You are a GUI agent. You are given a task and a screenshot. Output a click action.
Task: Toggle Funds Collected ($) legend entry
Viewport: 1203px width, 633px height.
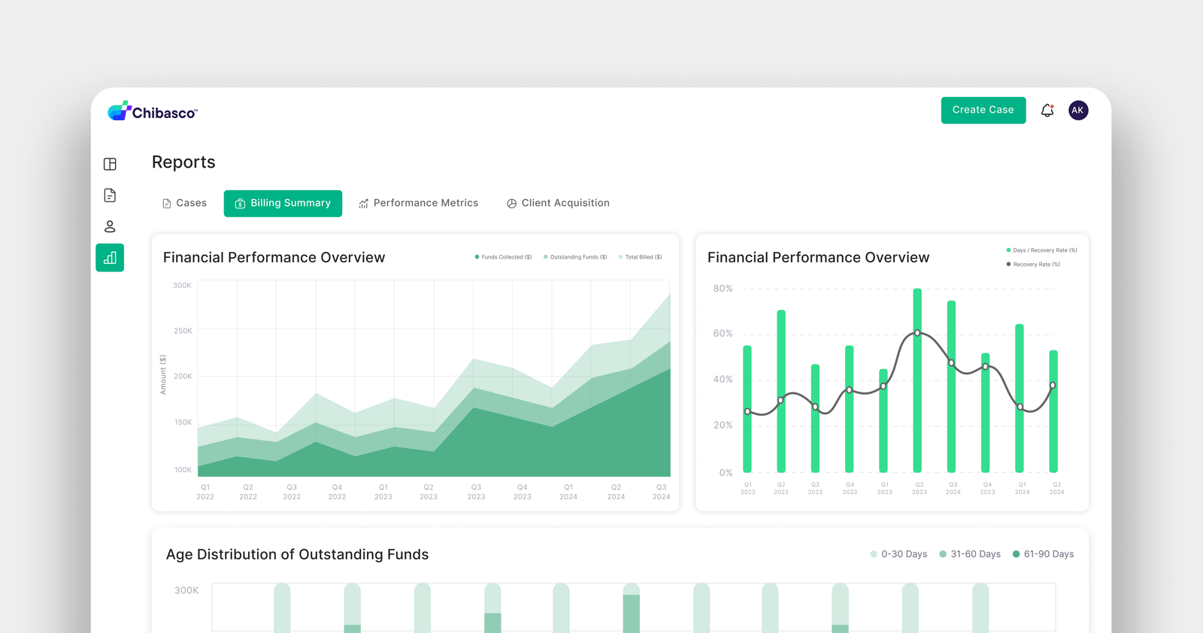pos(503,257)
